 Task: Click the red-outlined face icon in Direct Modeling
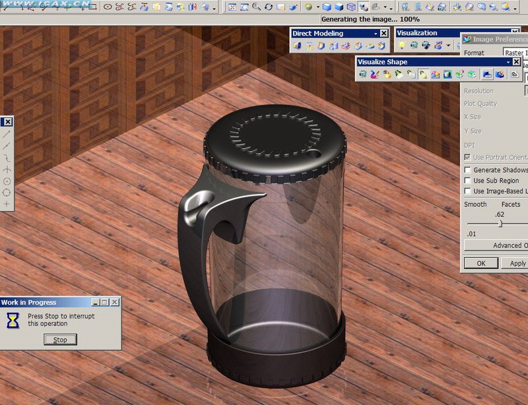[x=345, y=46]
